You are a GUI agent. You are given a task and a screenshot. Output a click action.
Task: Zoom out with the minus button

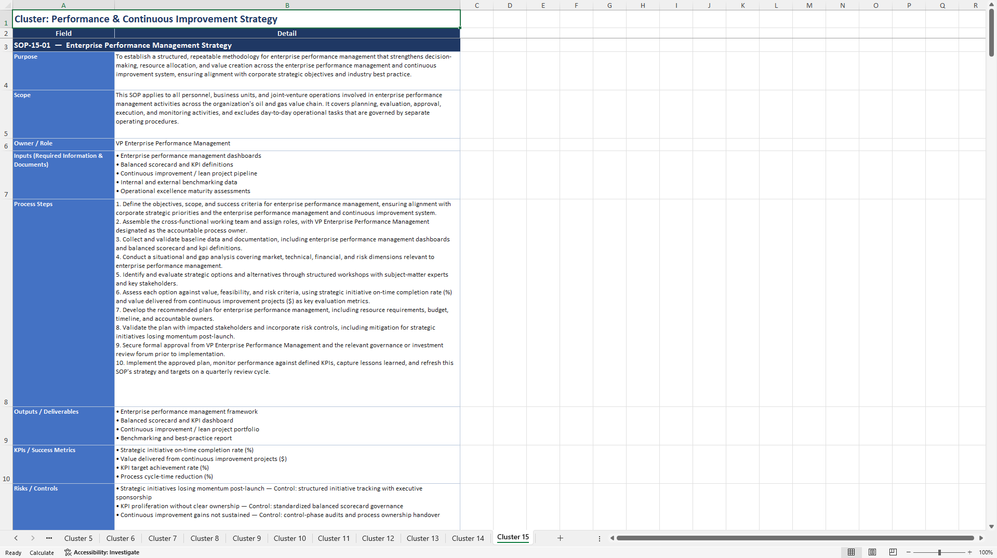pyautogui.click(x=909, y=552)
